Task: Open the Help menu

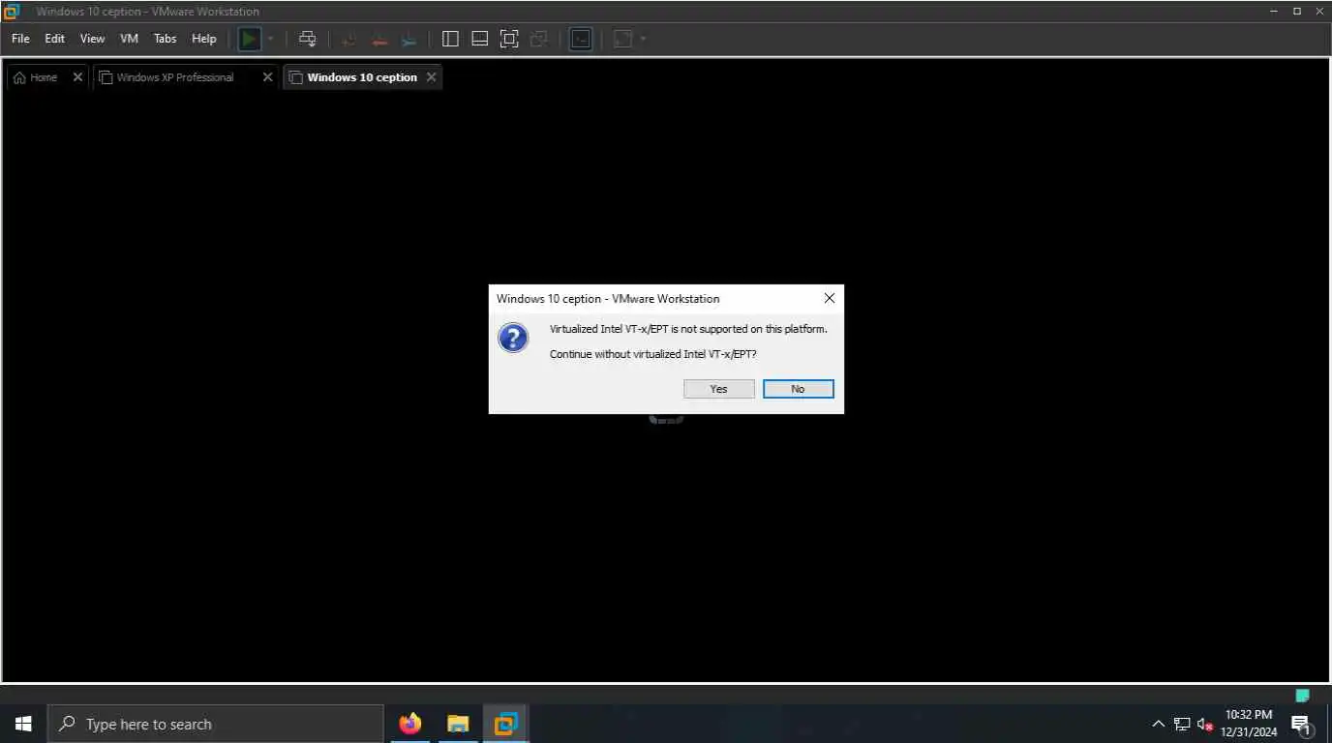Action: (204, 39)
